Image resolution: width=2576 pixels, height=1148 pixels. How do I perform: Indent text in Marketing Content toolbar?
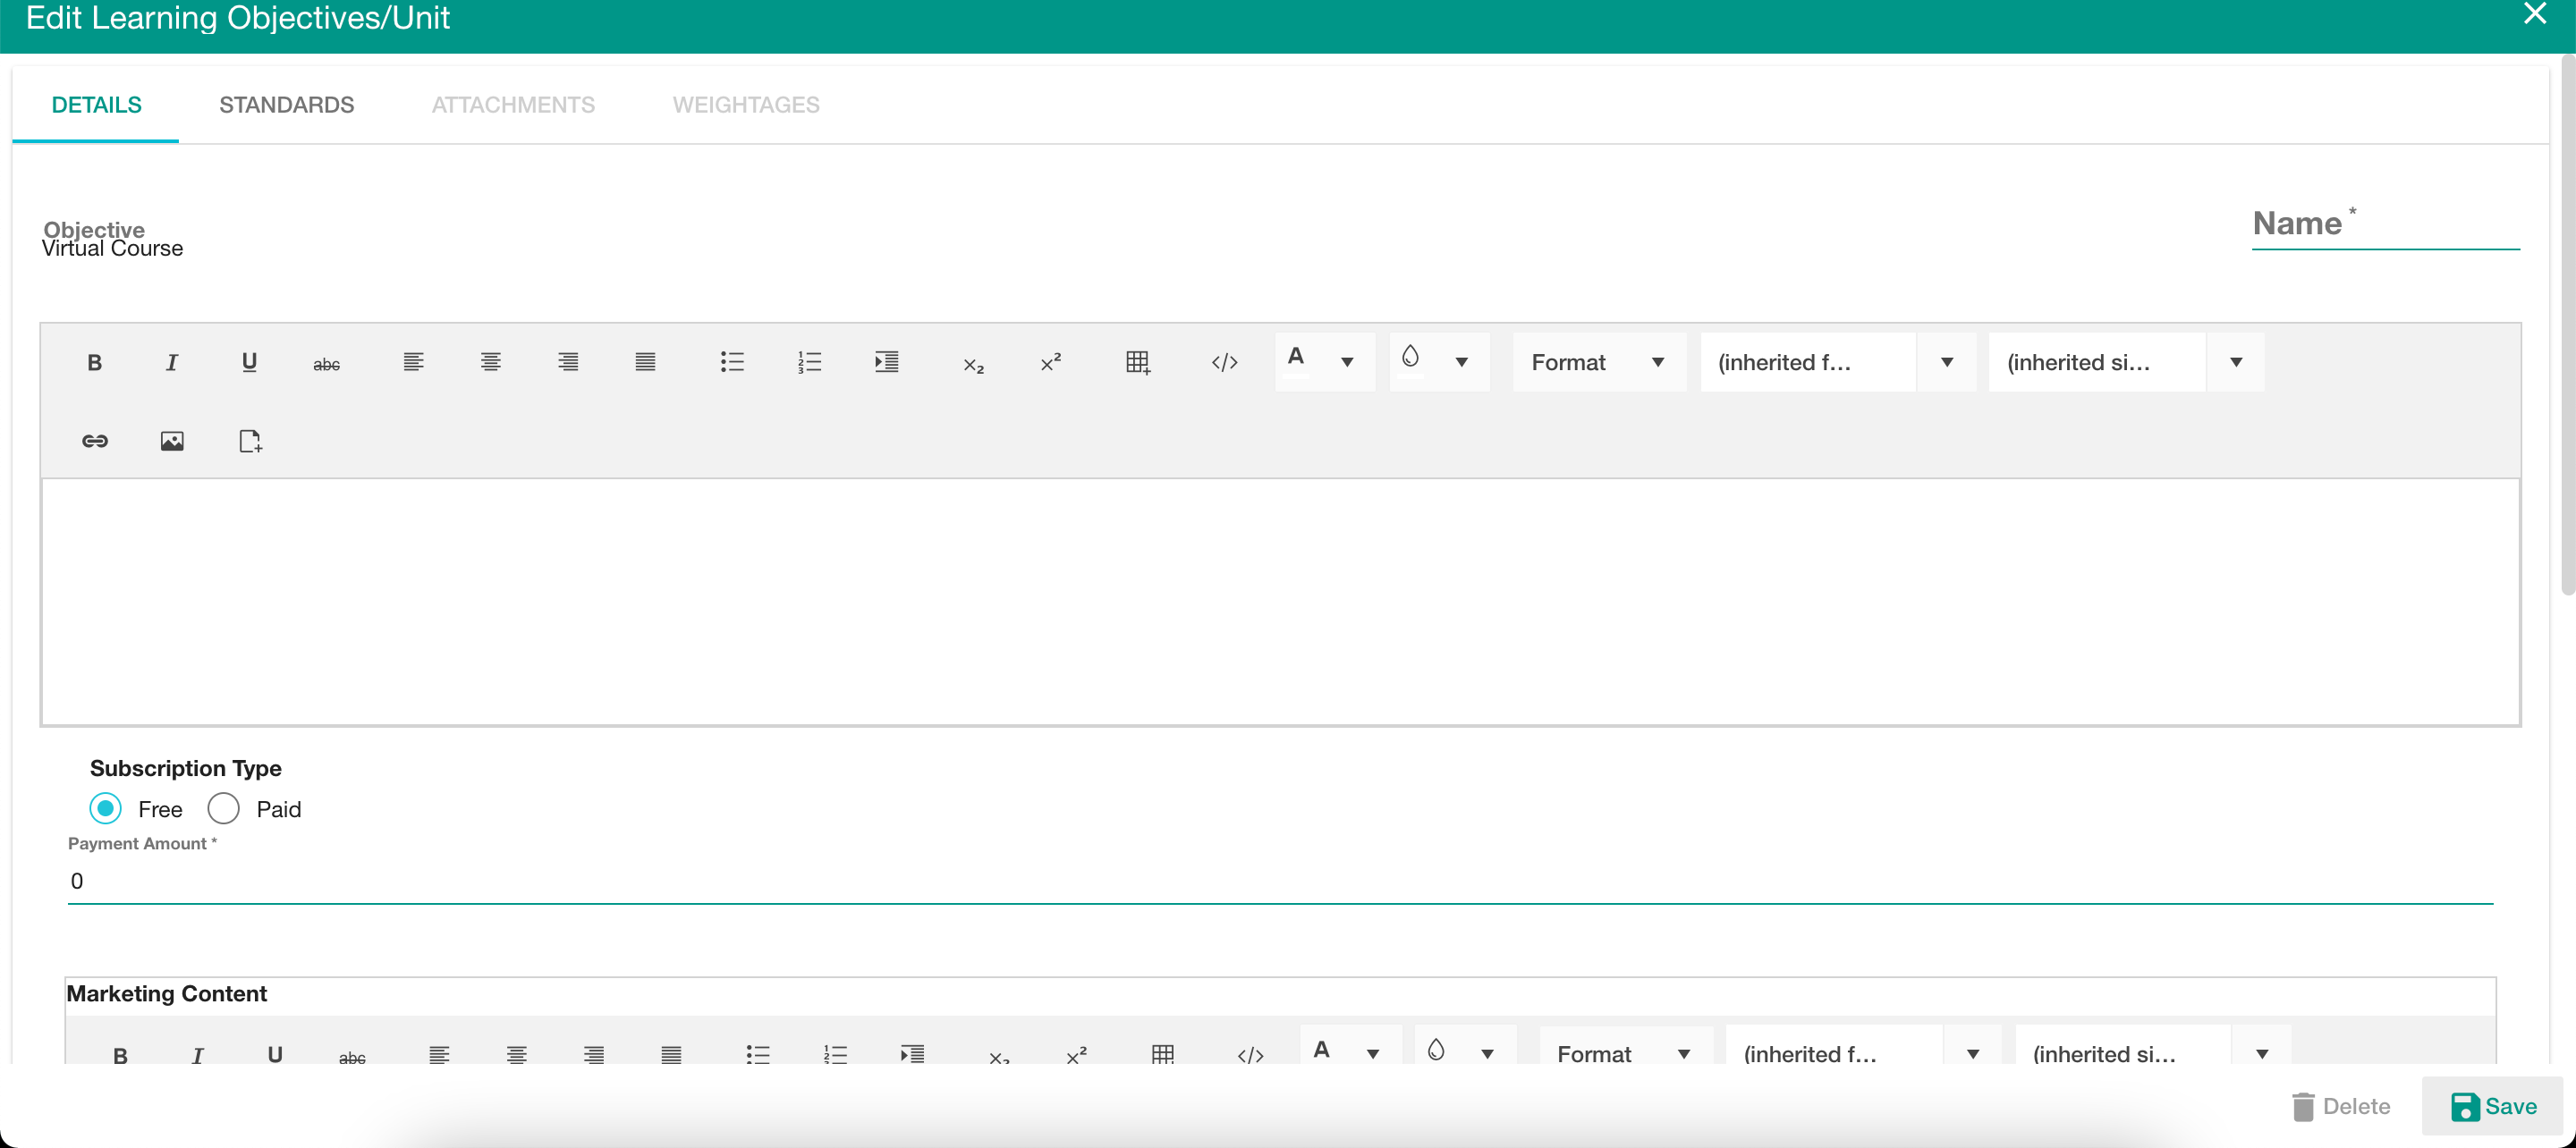[912, 1054]
